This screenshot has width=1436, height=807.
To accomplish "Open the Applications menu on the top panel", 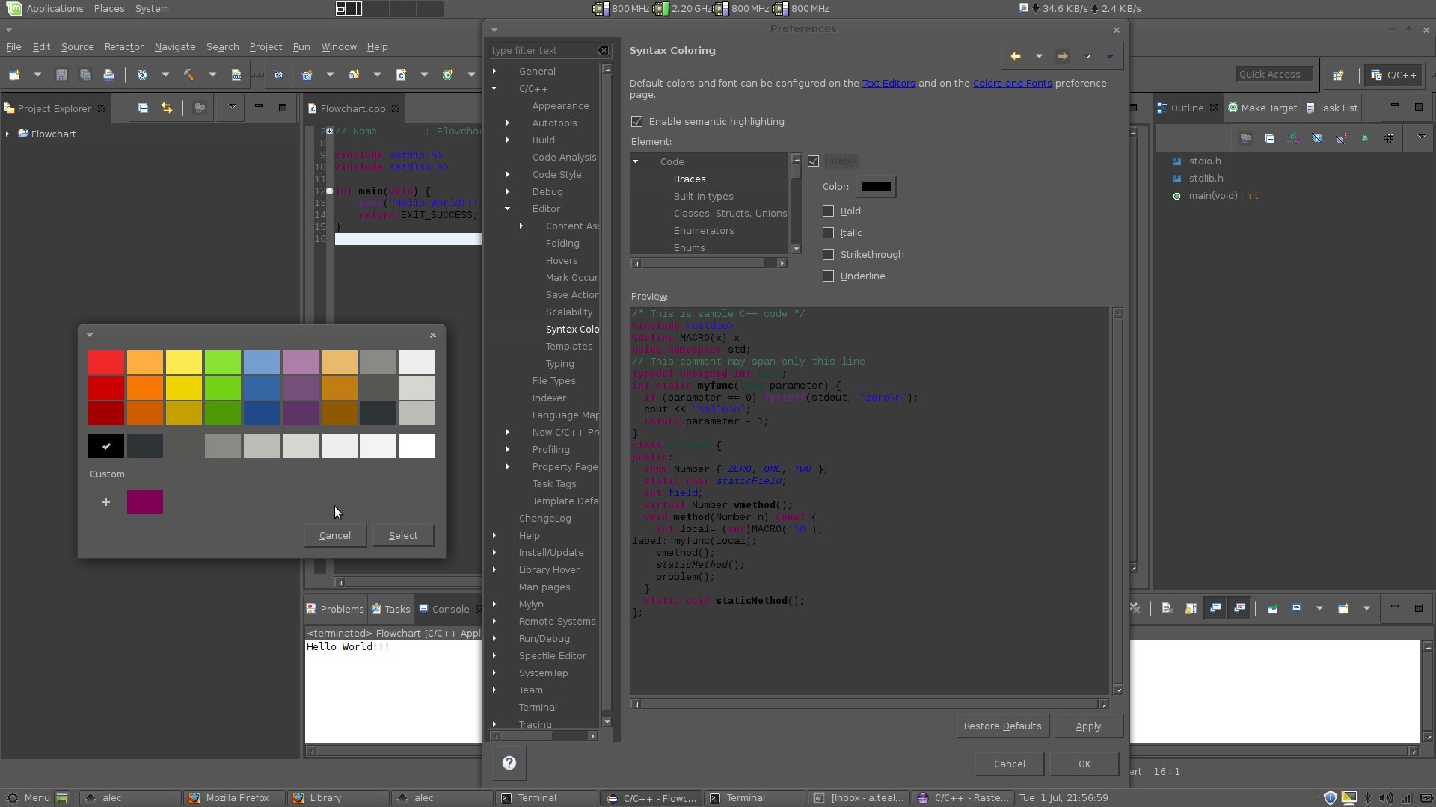I will pos(55,8).
